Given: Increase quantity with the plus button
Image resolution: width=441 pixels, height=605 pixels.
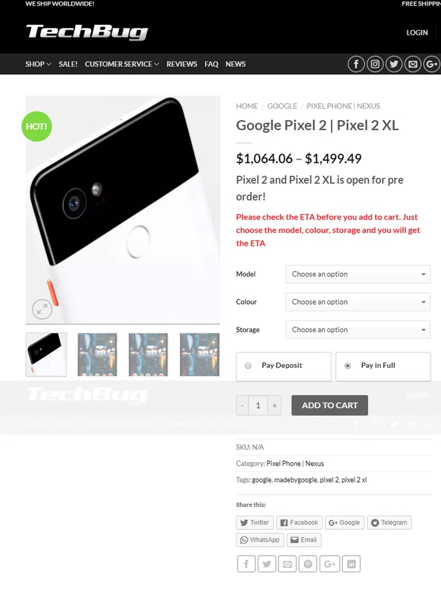Looking at the screenshot, I should (274, 406).
